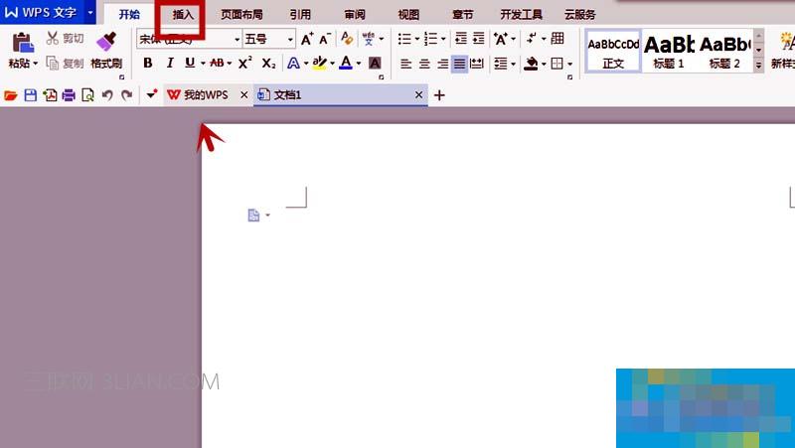
Task: Click the line spacing icon
Action: point(501,64)
